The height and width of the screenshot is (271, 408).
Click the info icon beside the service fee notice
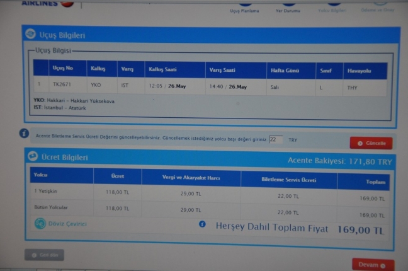(25, 134)
